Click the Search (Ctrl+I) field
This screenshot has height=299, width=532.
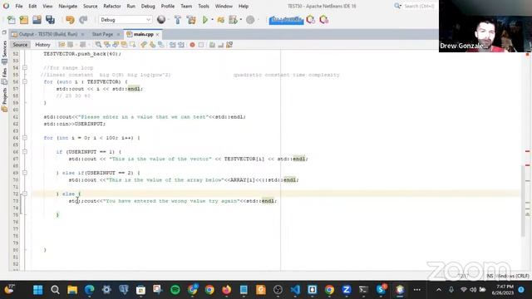tap(419, 6)
